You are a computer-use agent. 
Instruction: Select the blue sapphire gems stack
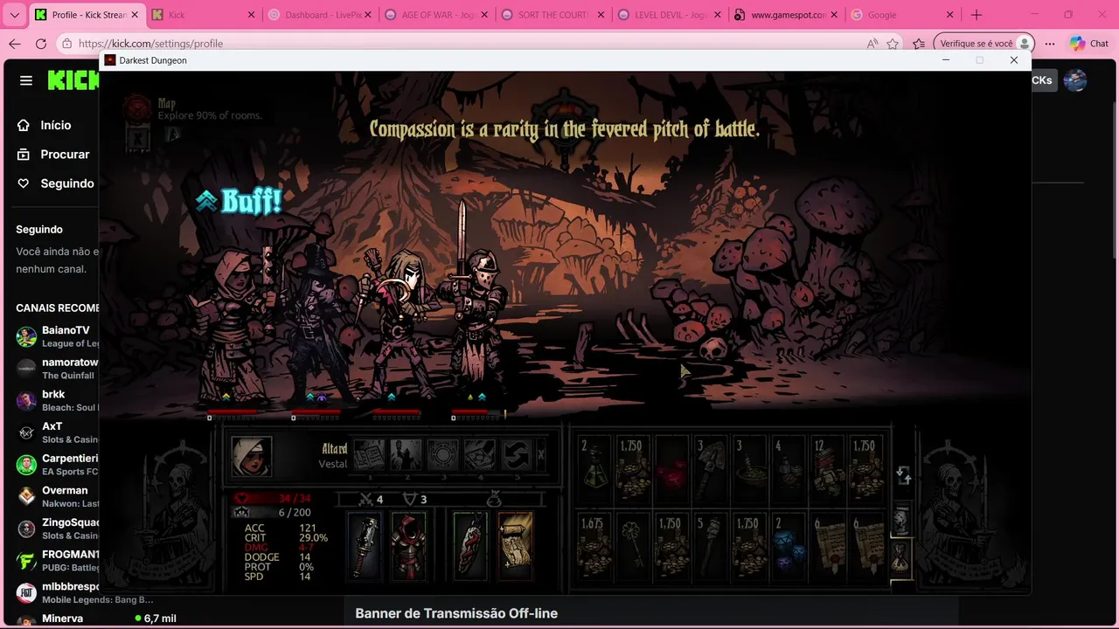point(789,546)
